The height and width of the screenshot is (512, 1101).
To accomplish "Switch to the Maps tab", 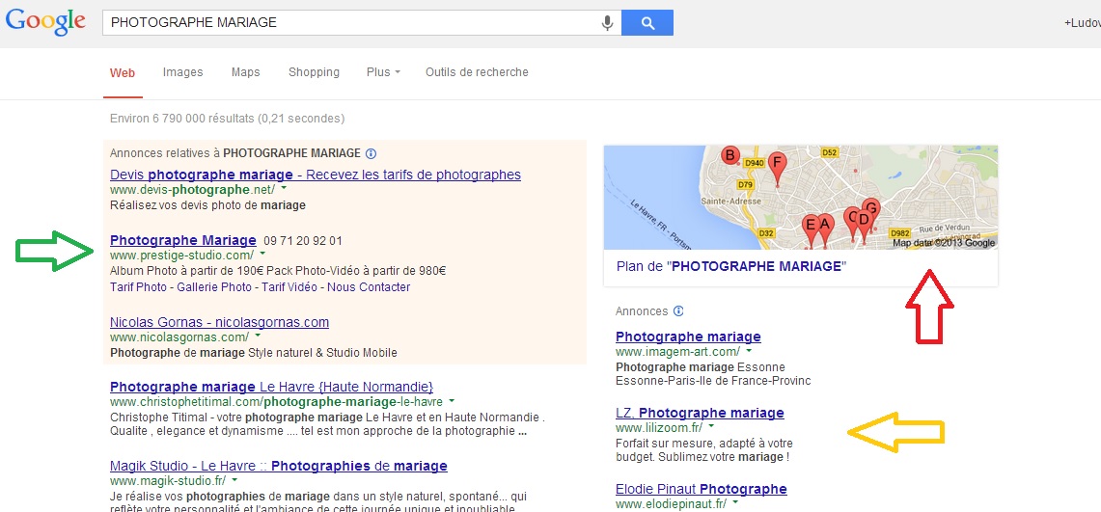I will (246, 72).
